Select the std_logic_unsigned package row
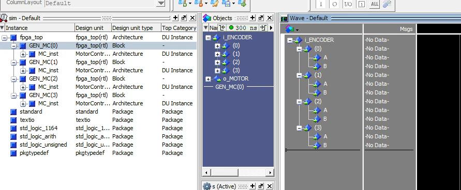Screen dimensions: 461x190 98,145
